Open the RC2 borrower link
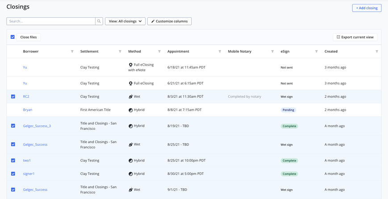The image size is (388, 199). (x=26, y=97)
